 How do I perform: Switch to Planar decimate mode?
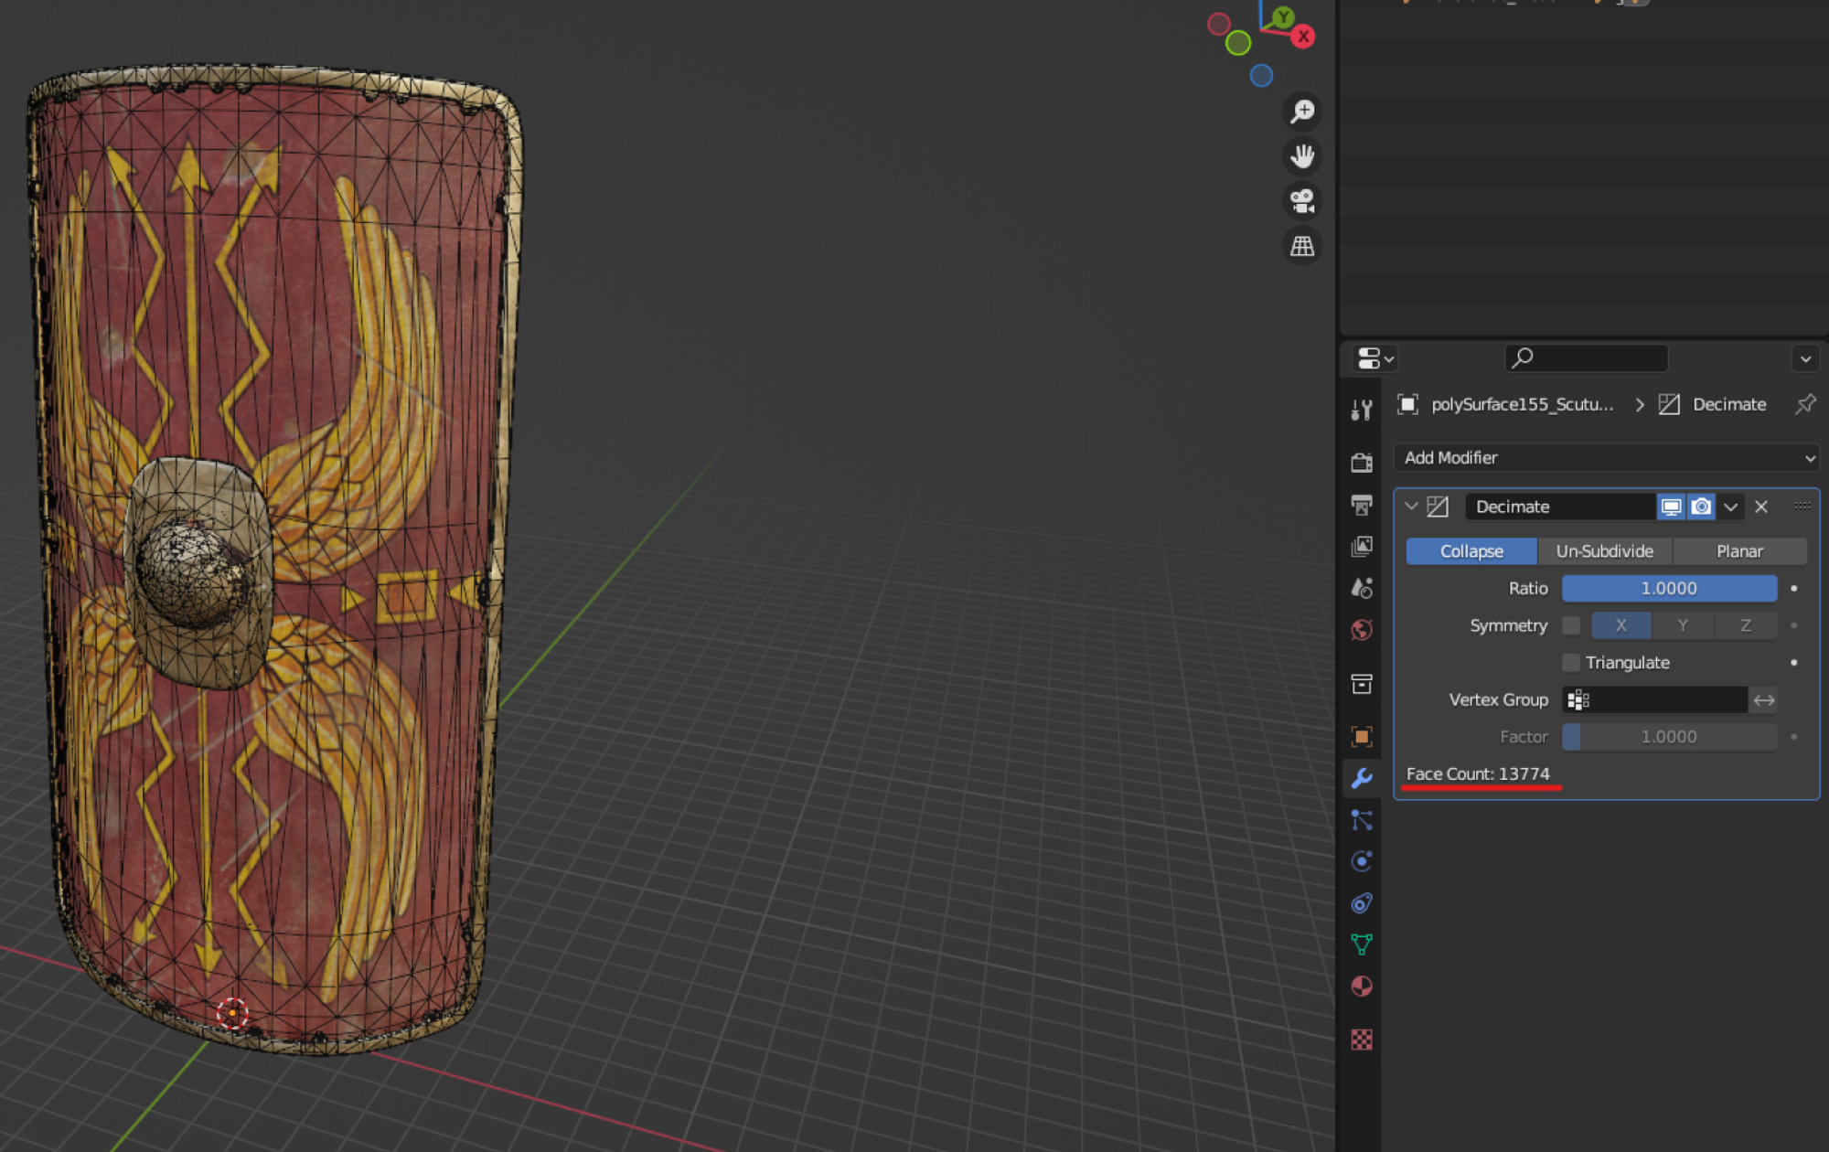[1739, 551]
